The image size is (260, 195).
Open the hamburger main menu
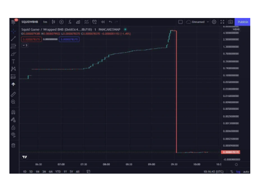click(13, 22)
